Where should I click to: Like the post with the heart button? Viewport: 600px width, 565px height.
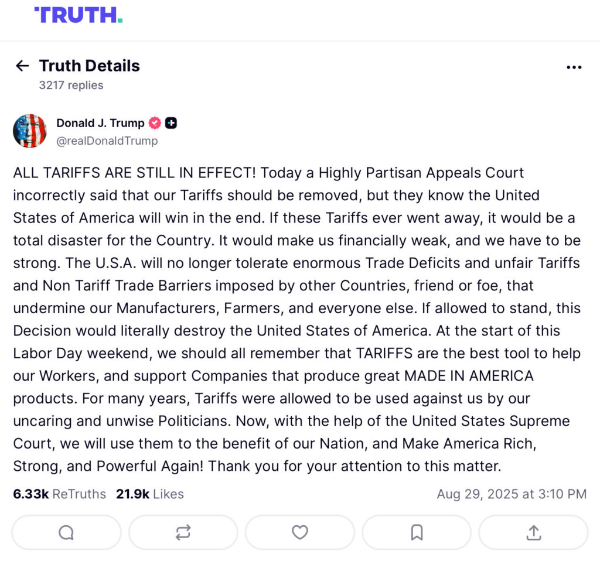(299, 532)
